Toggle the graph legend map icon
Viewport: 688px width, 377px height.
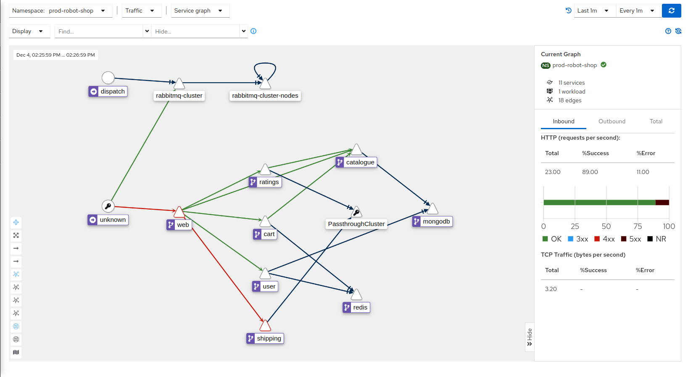point(16,352)
